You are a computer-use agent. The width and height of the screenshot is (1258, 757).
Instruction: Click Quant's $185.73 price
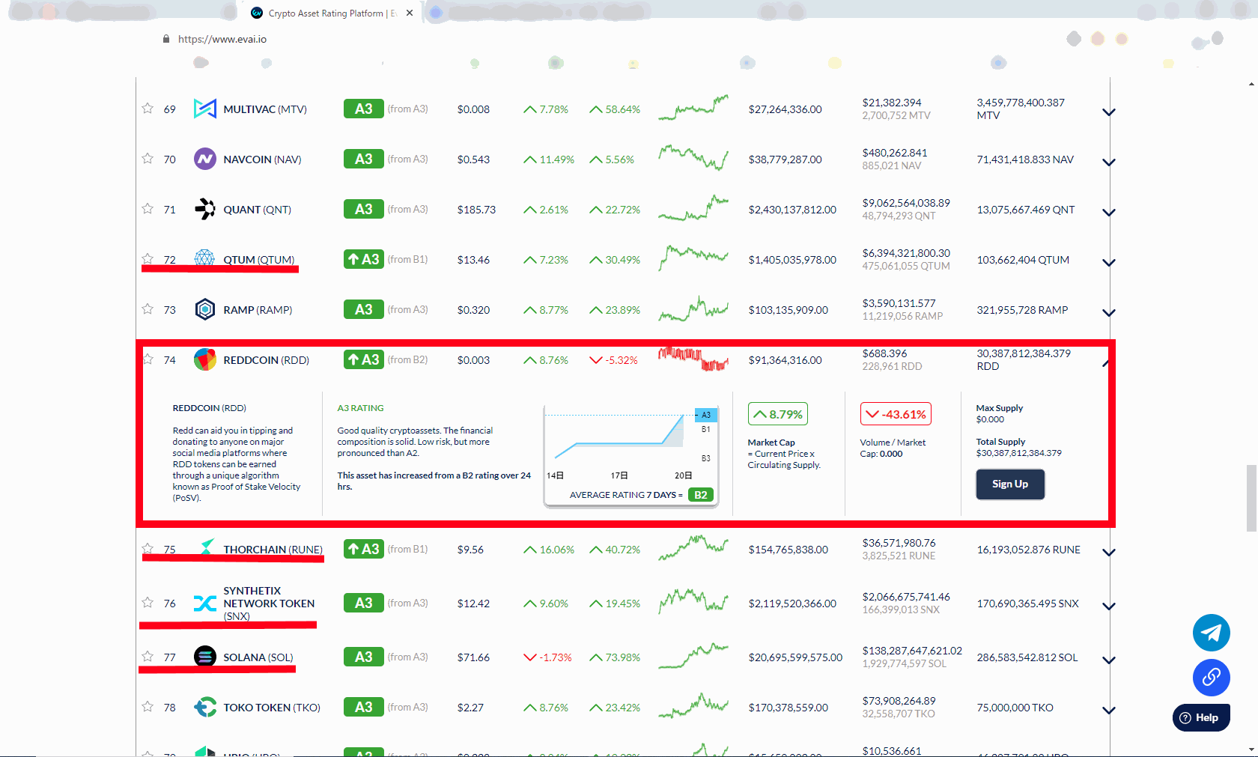[x=477, y=210]
